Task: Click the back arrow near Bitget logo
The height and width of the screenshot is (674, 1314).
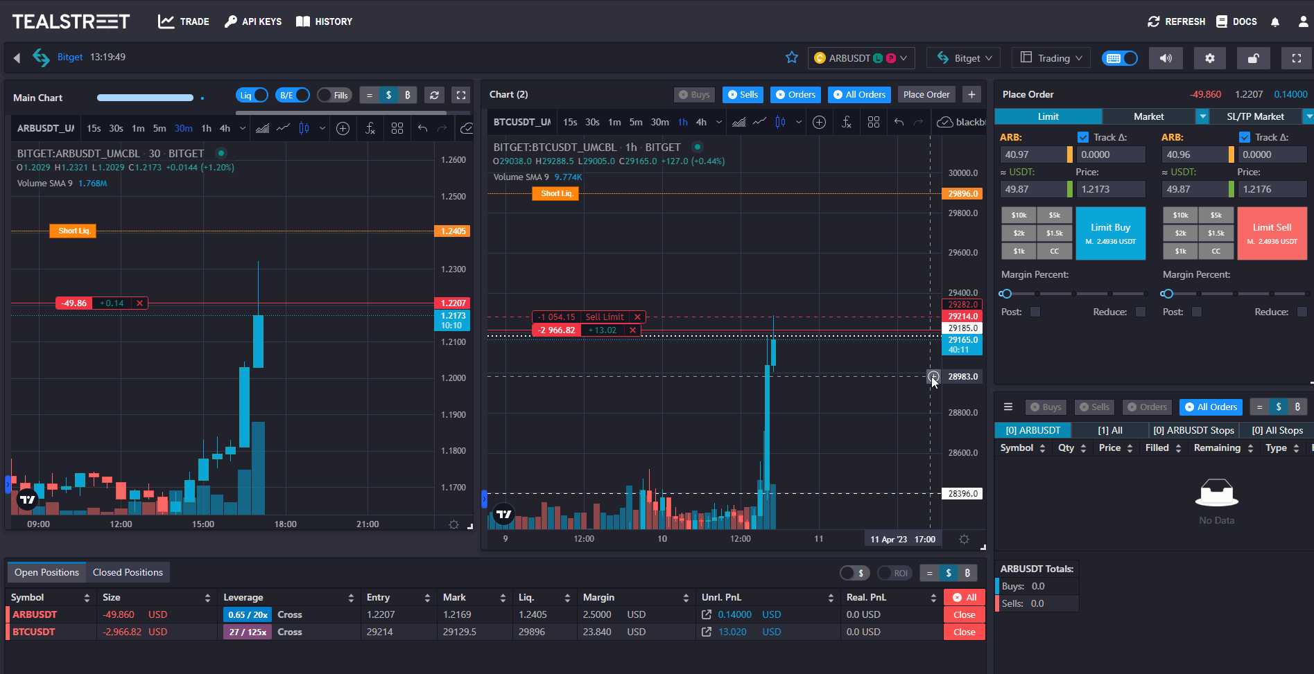Action: [x=17, y=57]
